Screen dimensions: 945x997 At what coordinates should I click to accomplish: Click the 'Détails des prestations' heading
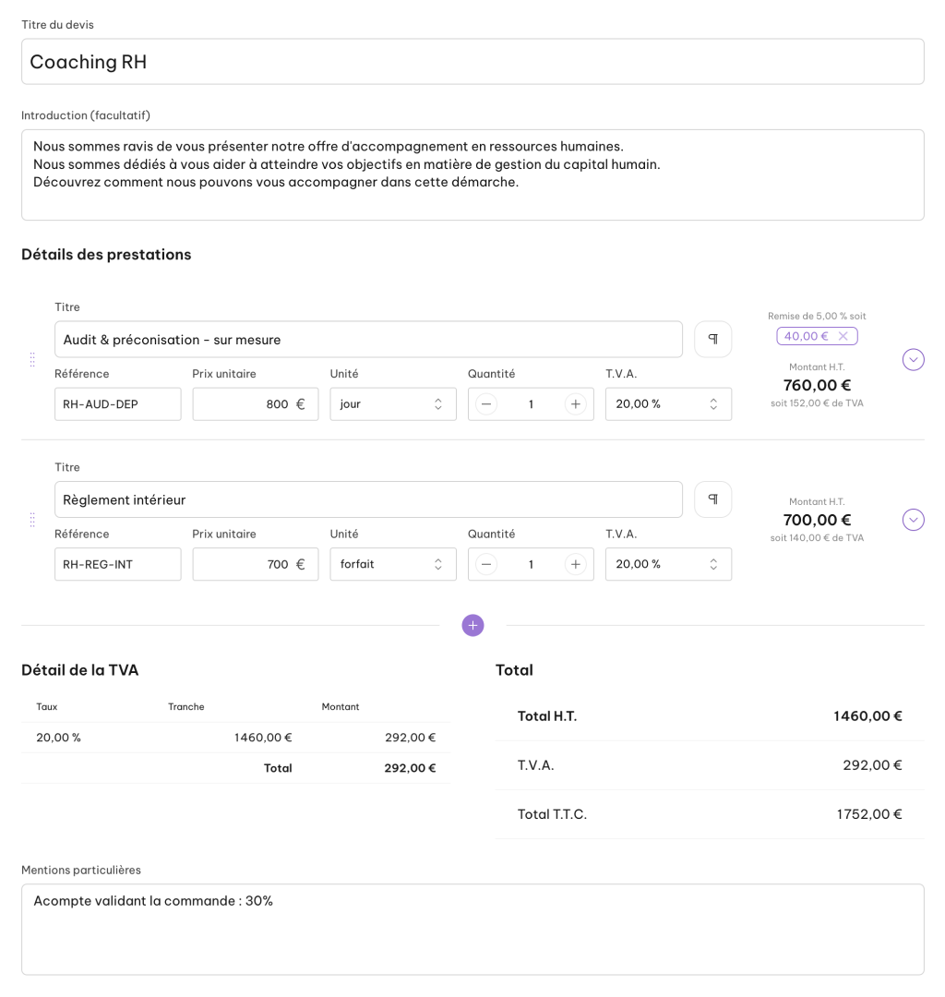(106, 255)
